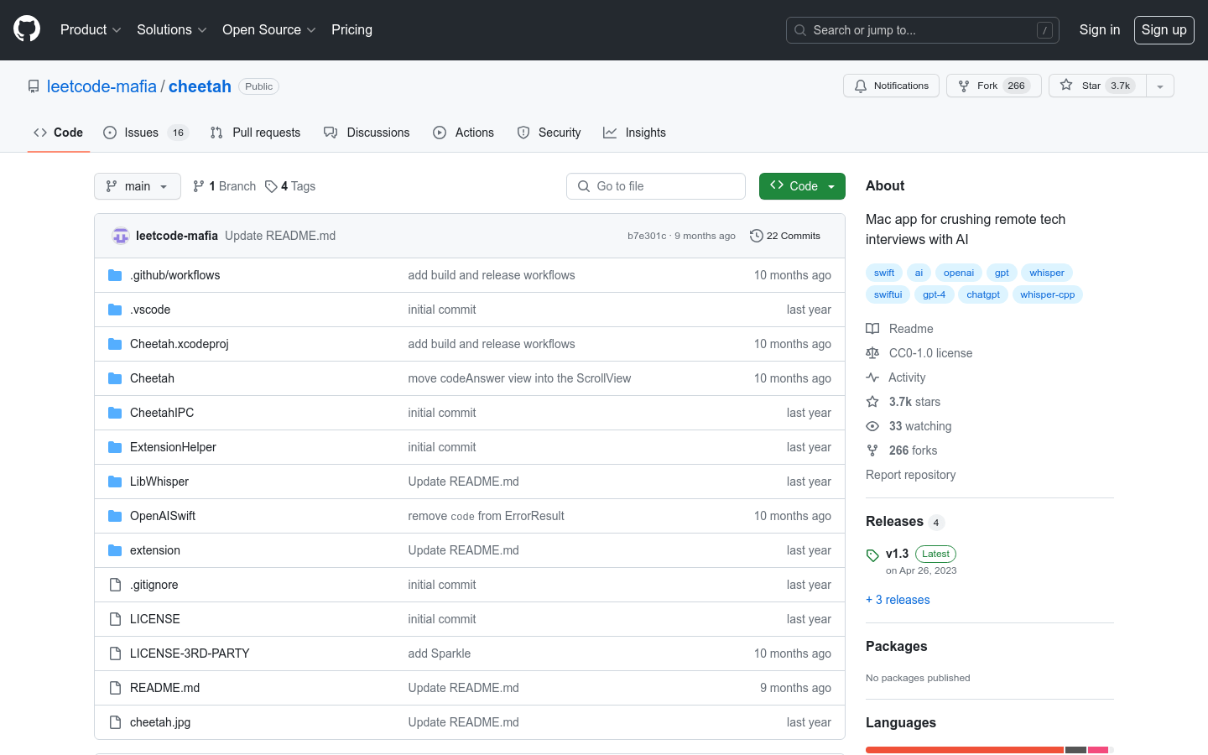Click the Report repository link
Viewport: 1208px width, 755px height.
point(910,475)
